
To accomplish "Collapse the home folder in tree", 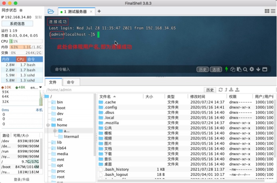I will point(48,125).
